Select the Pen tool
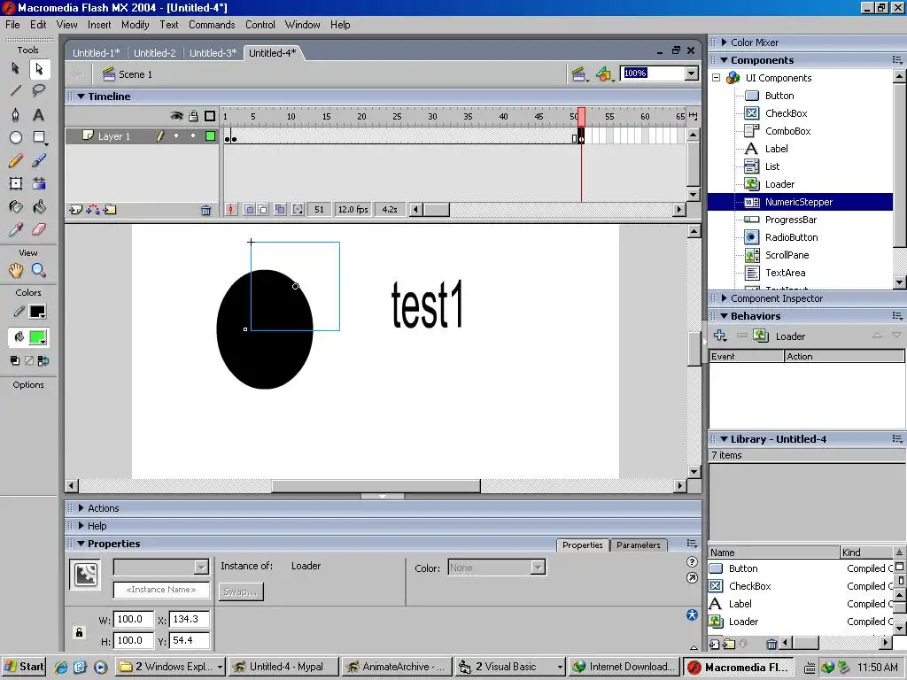The width and height of the screenshot is (907, 680). click(16, 114)
